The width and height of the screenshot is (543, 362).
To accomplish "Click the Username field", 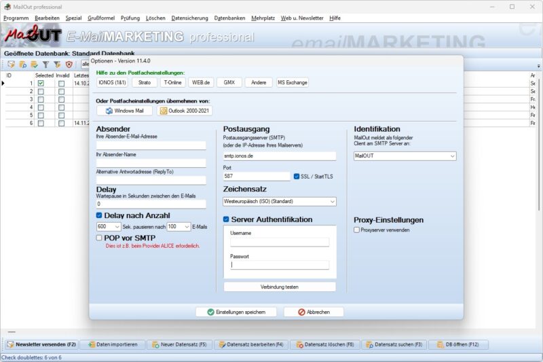I will [x=280, y=242].
